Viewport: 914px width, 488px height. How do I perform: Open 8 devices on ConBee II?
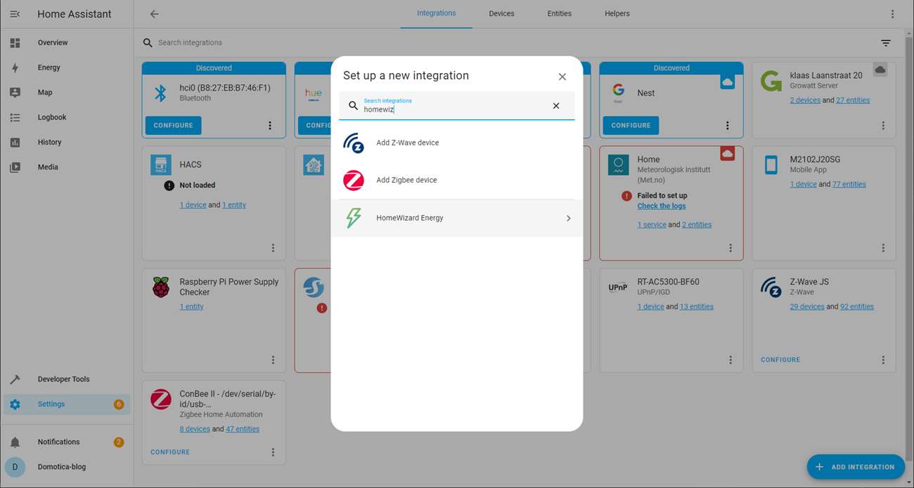click(x=195, y=429)
